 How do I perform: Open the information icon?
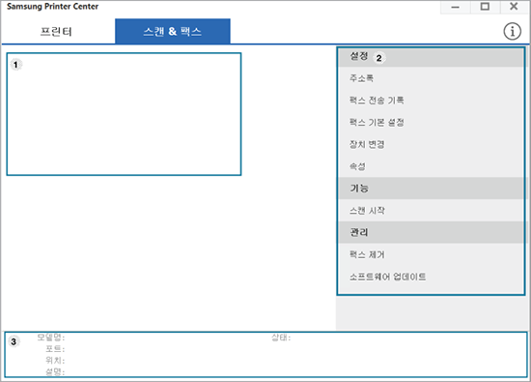pos(512,32)
